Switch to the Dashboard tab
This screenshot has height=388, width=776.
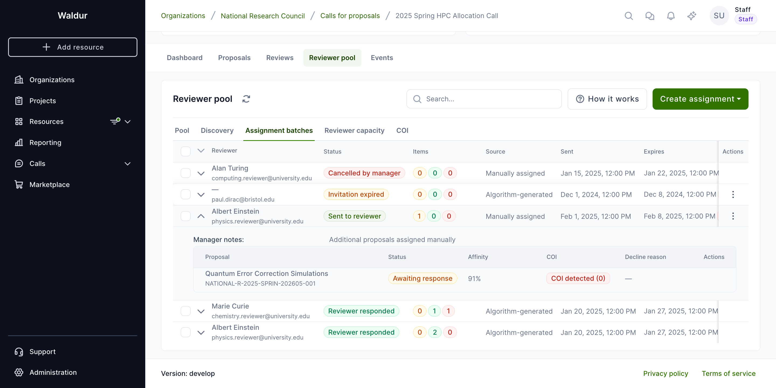[185, 58]
